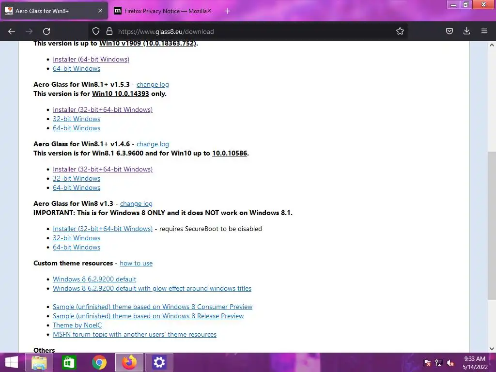Select the Firefox taskbar icon
Image resolution: width=496 pixels, height=372 pixels.
(129, 362)
